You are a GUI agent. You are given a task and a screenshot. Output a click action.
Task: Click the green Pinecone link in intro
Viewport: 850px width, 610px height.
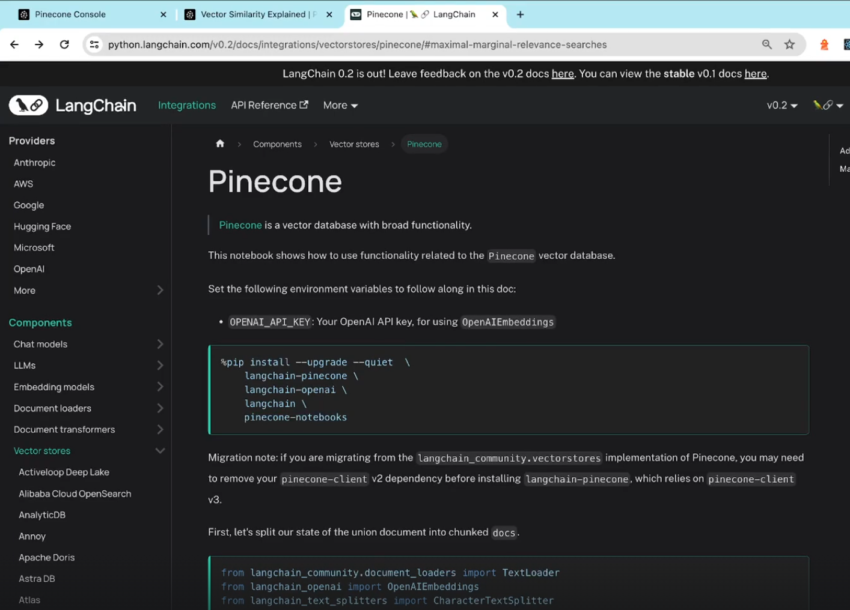[x=240, y=225]
